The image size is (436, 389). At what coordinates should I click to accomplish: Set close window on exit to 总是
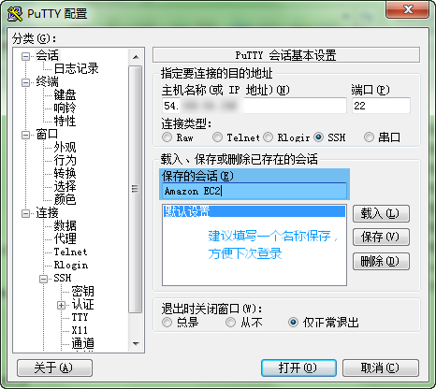pos(167,323)
